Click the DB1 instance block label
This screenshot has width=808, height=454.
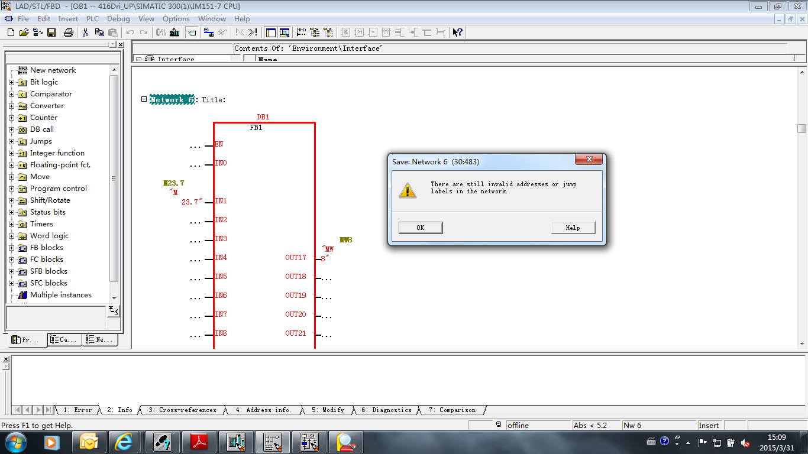click(x=263, y=117)
